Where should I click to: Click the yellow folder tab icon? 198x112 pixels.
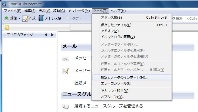[x=7, y=28]
